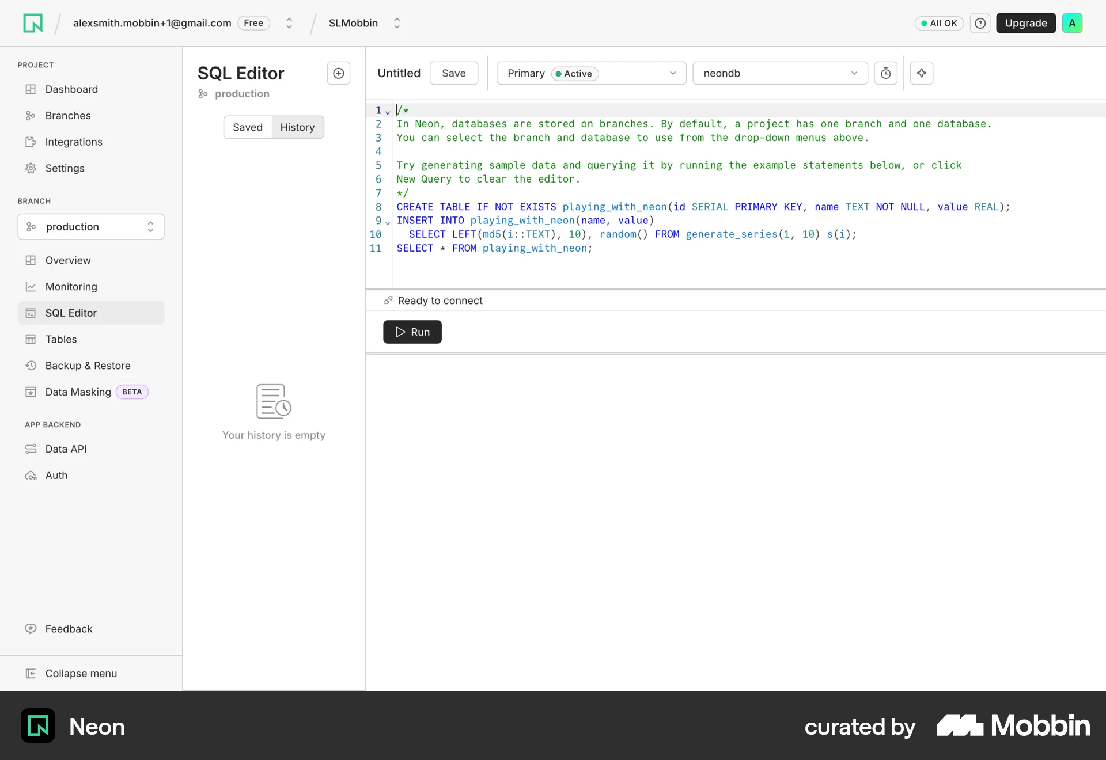1106x760 pixels.
Task: Click the Overview icon
Action: (x=31, y=260)
